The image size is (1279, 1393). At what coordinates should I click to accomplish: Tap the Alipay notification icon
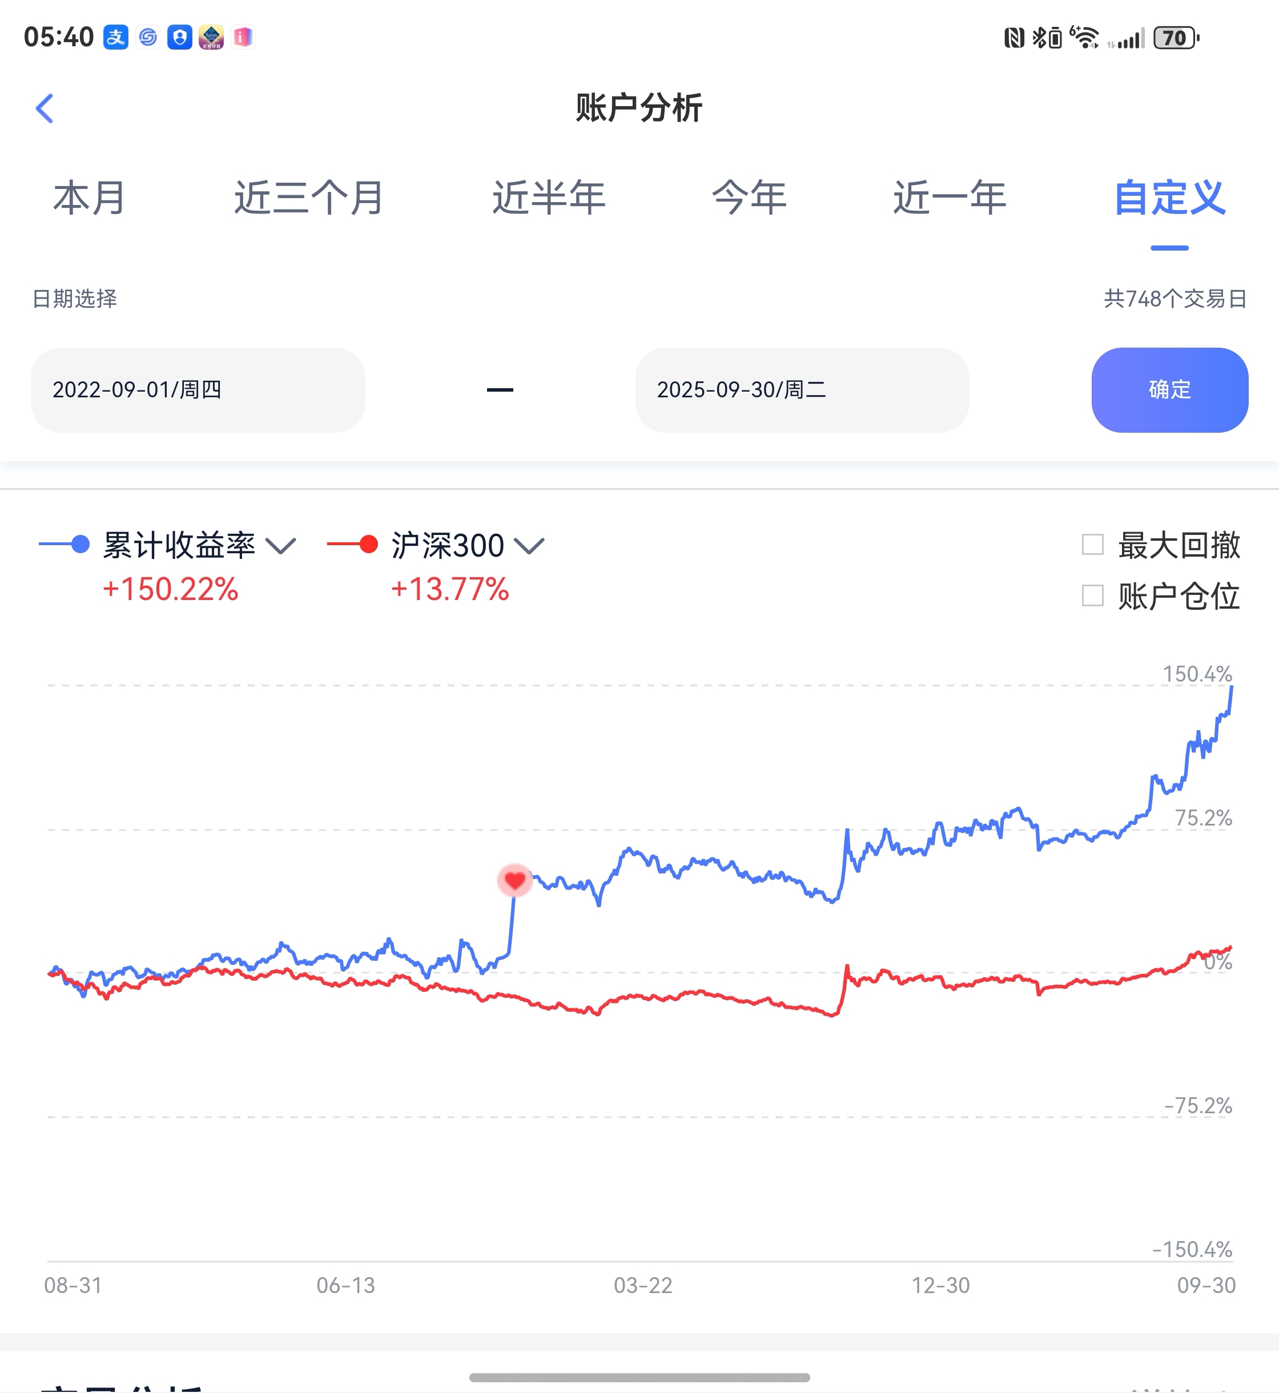coord(115,37)
